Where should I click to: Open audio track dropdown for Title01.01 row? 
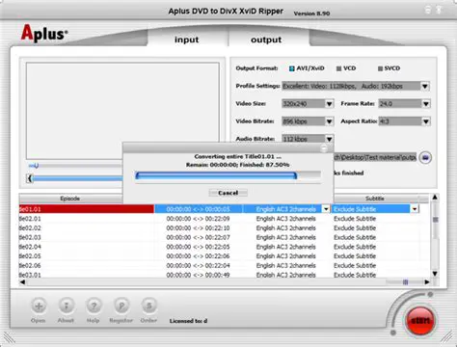pos(326,209)
